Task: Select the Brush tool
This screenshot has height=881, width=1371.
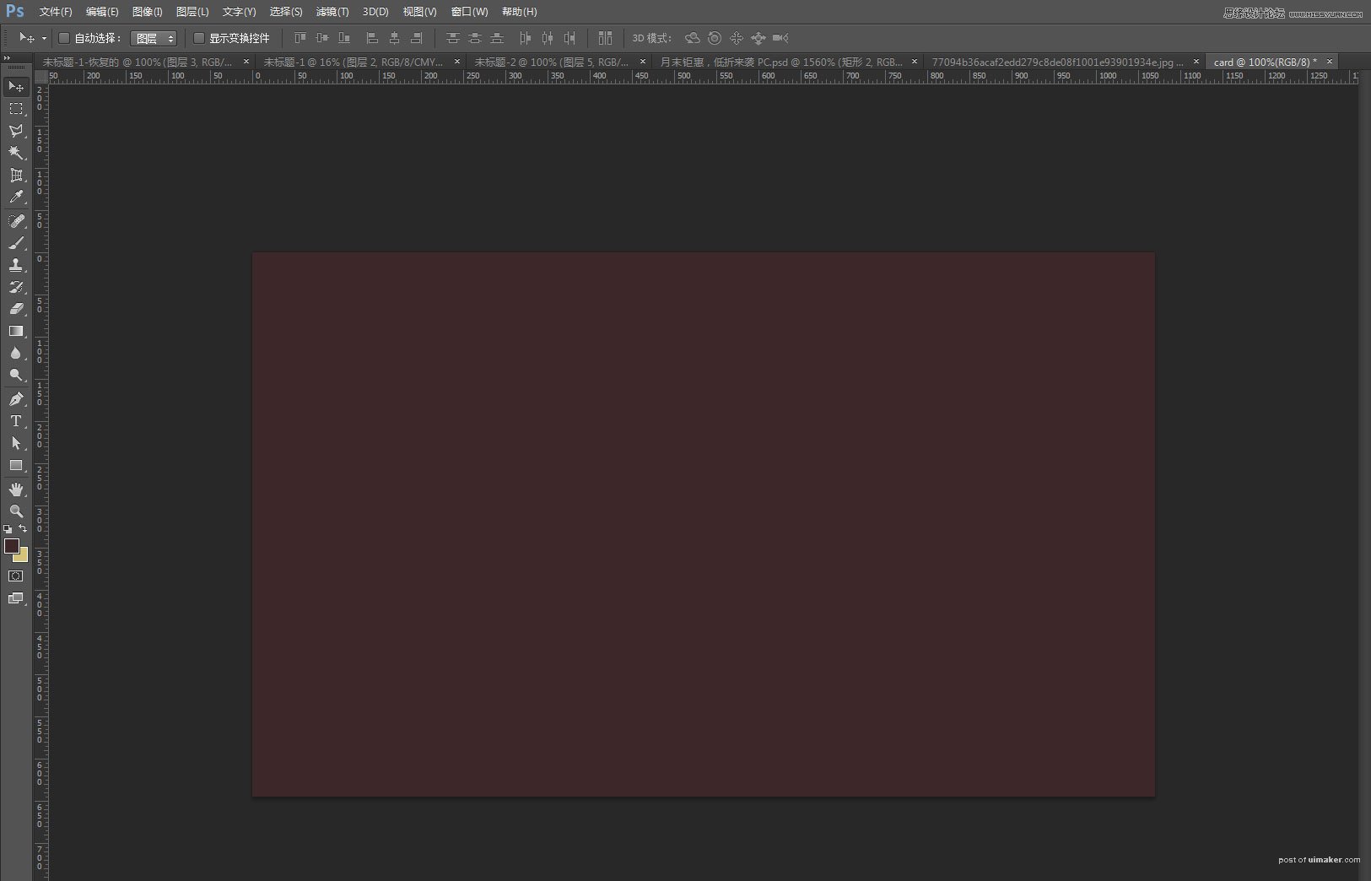Action: click(x=16, y=243)
